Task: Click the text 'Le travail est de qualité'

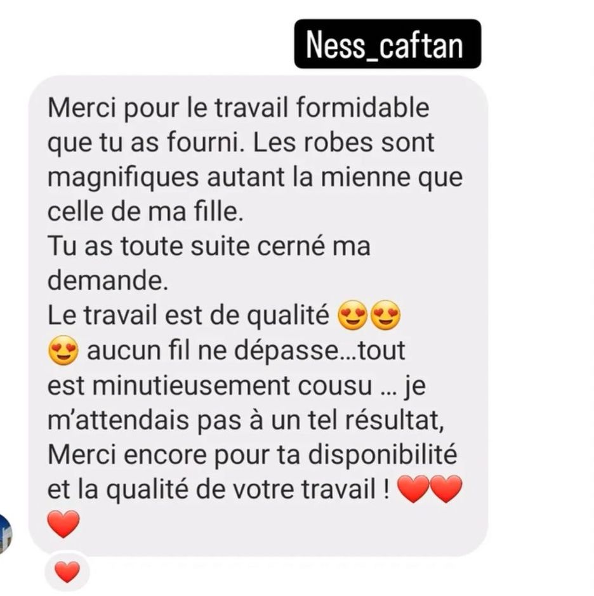Action: point(188,316)
